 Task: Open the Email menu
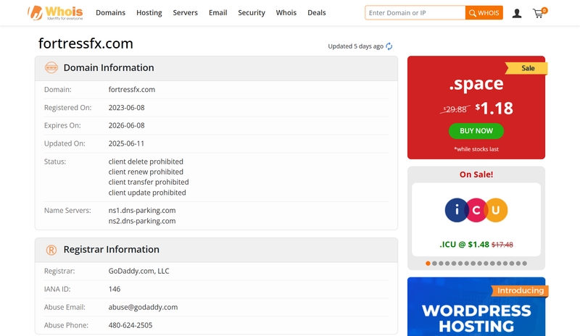218,12
